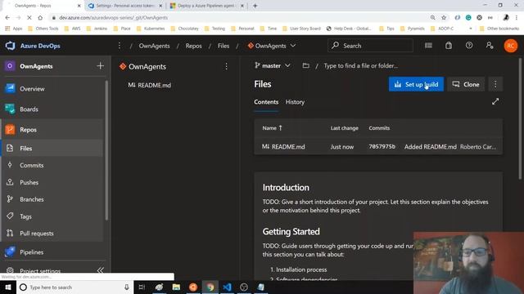Open Visual Studio Code from the taskbar
The image size is (524, 294).
[x=227, y=287]
